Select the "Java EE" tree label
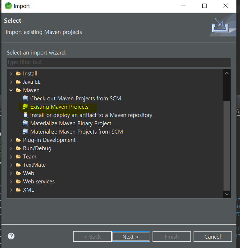 pos(32,82)
